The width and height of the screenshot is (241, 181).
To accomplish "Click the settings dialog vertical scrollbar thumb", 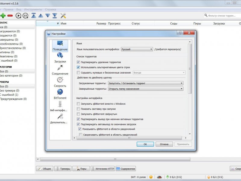I will (190, 69).
